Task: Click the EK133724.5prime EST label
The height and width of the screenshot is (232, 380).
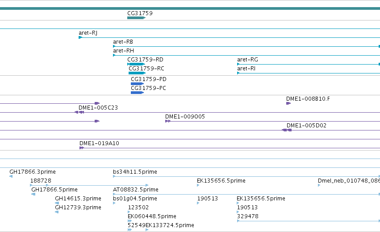Action: point(170,225)
